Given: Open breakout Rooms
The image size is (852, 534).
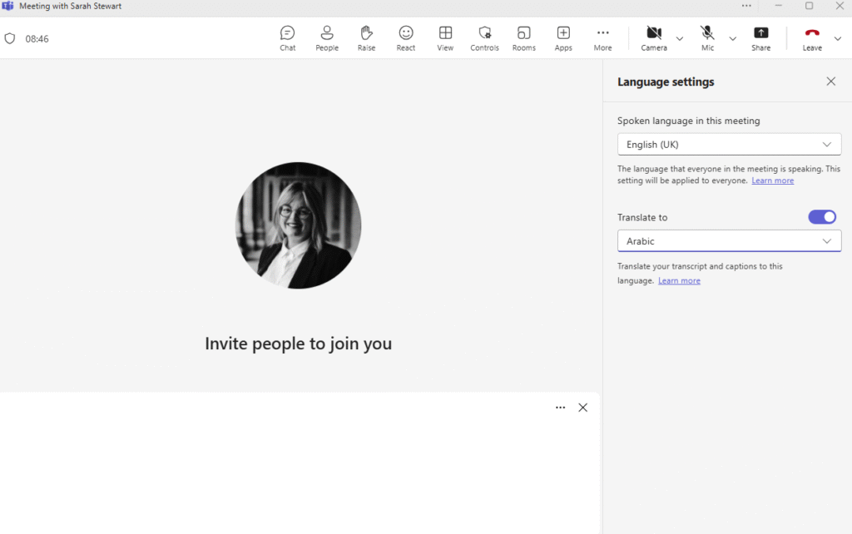Looking at the screenshot, I should pyautogui.click(x=524, y=37).
